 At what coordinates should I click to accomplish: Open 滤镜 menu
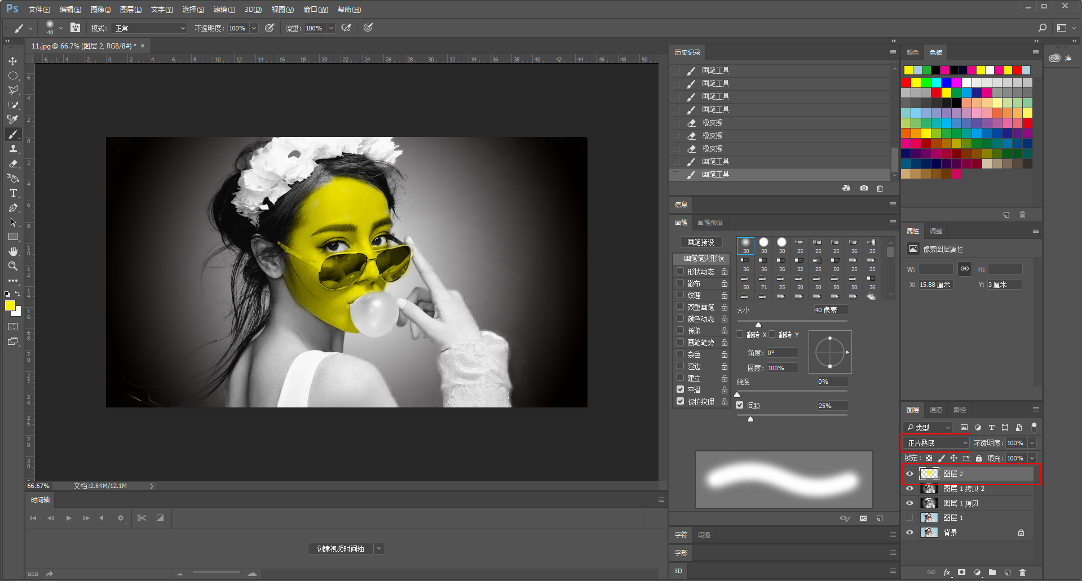pyautogui.click(x=224, y=10)
